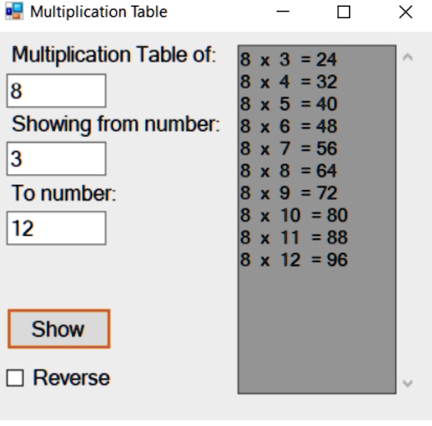
Task: Choose the row 8 x 12 = 96
Action: click(x=317, y=260)
